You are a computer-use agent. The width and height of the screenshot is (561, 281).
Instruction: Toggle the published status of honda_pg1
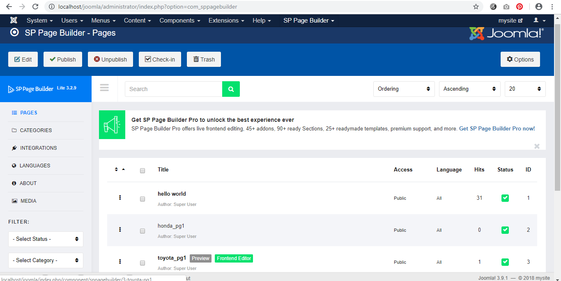pos(505,230)
